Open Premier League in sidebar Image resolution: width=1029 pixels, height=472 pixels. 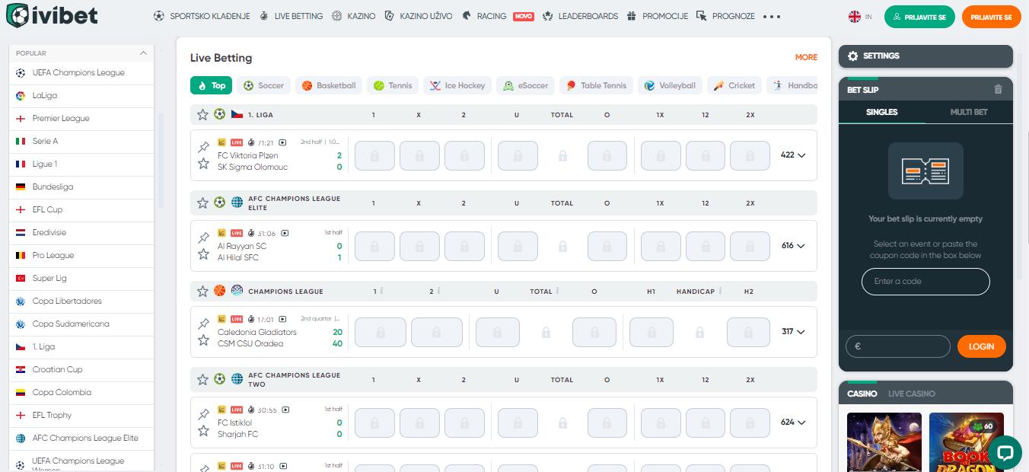click(x=82, y=119)
